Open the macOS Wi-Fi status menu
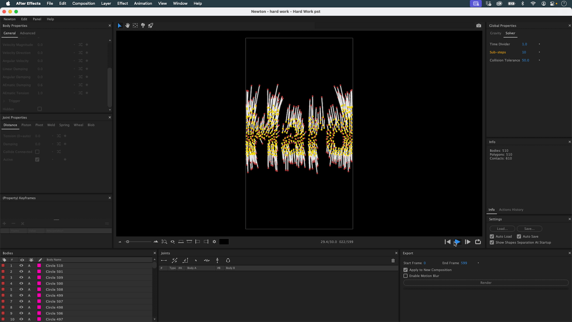 [533, 3]
